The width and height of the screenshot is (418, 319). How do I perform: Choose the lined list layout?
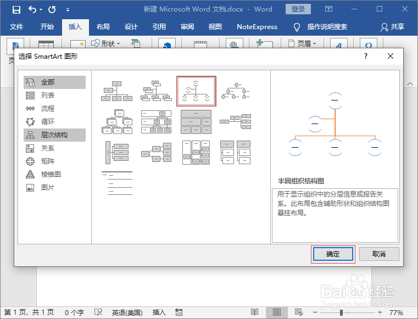coord(117,183)
